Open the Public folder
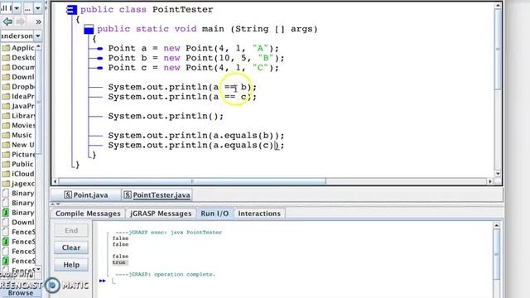530x298 pixels. (18, 164)
